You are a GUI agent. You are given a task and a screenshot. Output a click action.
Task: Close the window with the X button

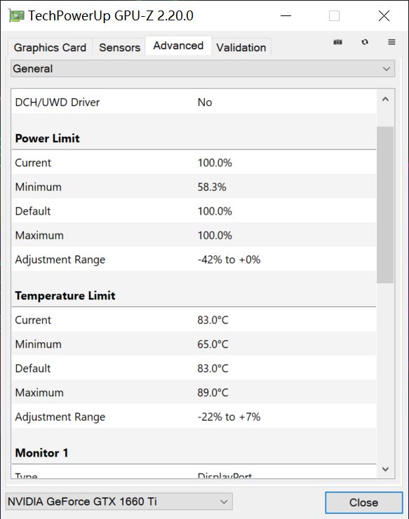(384, 15)
